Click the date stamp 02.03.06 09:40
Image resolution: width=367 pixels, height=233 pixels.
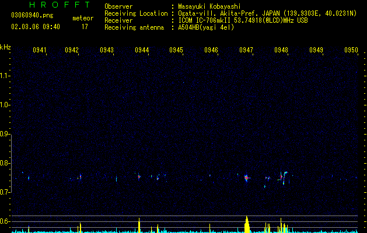click(36, 27)
